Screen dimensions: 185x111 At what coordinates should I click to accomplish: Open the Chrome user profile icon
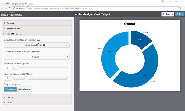(x=163, y=1)
